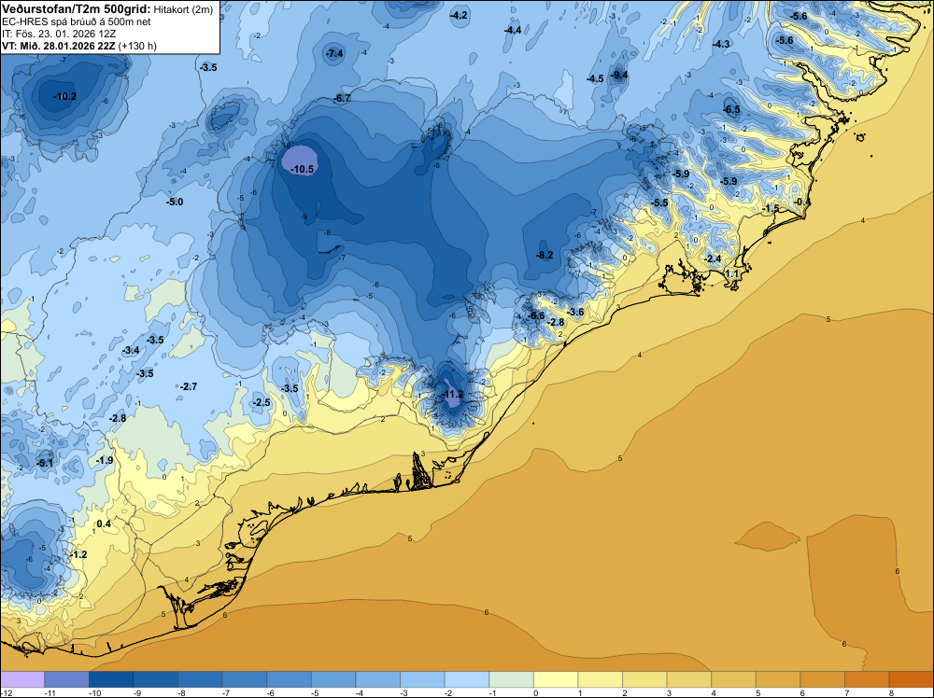Select the 0.4 temperature value
The width and height of the screenshot is (934, 698).
pos(104,523)
